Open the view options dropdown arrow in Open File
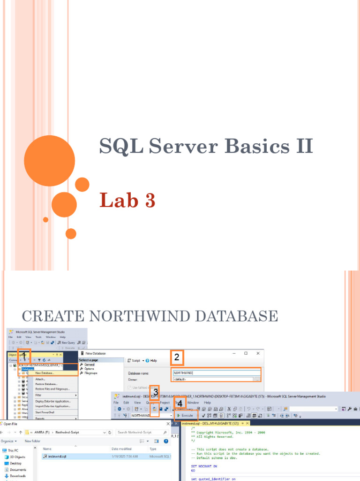360x481 pixels. pyautogui.click(x=148, y=441)
